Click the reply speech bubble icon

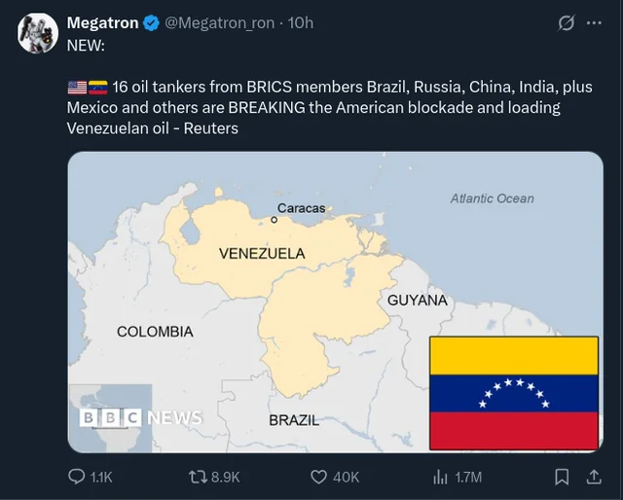[76, 477]
